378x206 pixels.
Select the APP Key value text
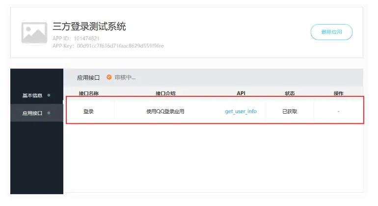click(x=120, y=46)
